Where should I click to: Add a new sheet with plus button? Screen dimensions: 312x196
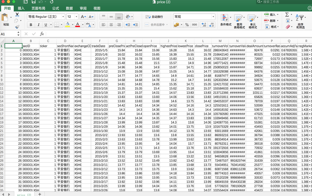(39, 194)
